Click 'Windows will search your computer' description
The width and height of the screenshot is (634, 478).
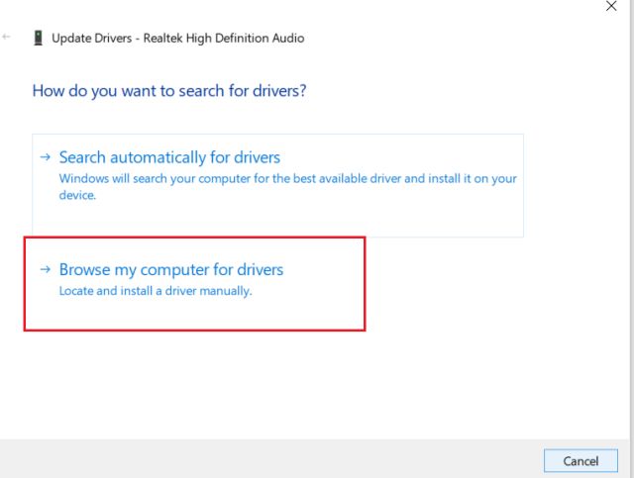tap(287, 187)
